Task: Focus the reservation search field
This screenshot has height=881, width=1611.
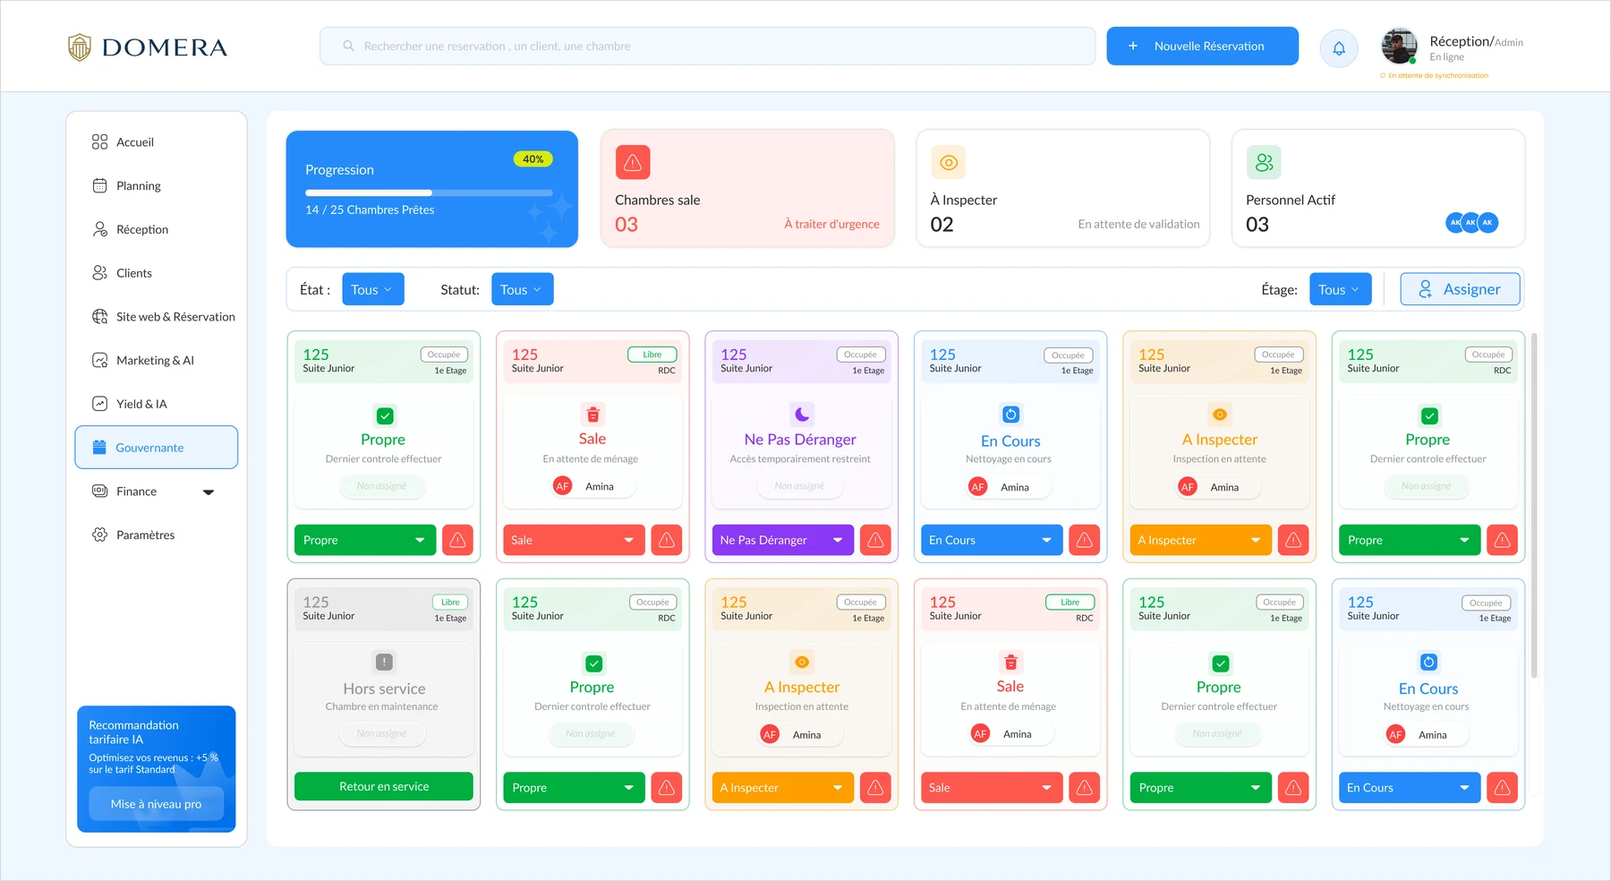Action: tap(707, 46)
